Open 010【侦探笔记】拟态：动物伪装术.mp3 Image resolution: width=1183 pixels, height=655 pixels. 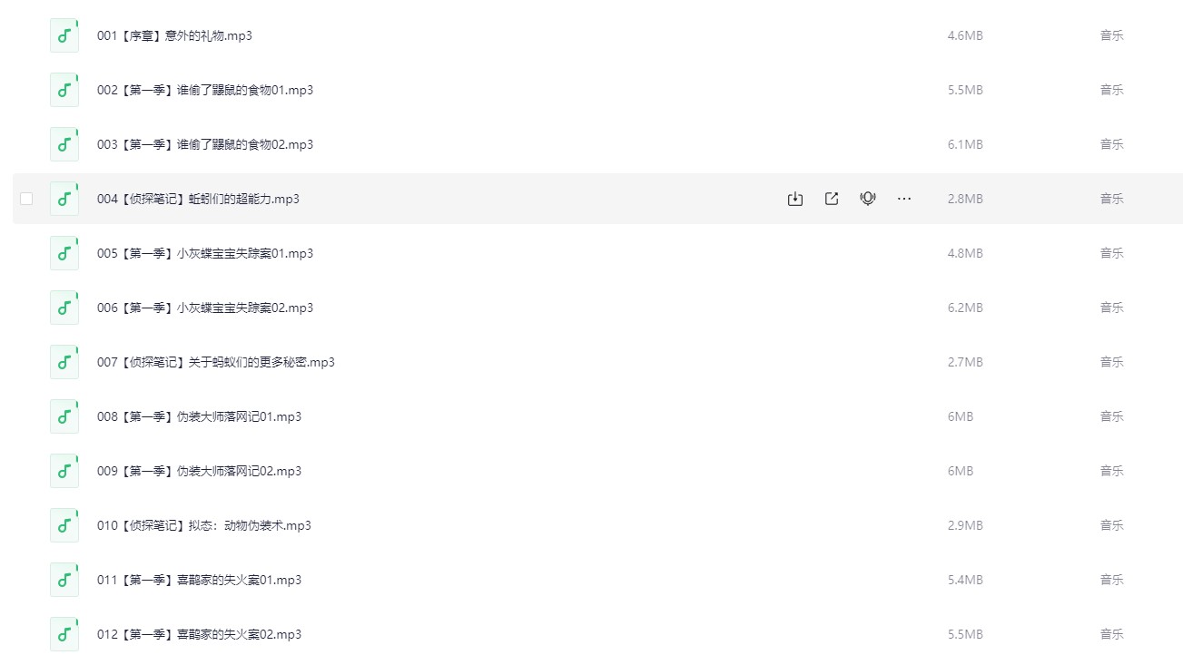(x=204, y=525)
